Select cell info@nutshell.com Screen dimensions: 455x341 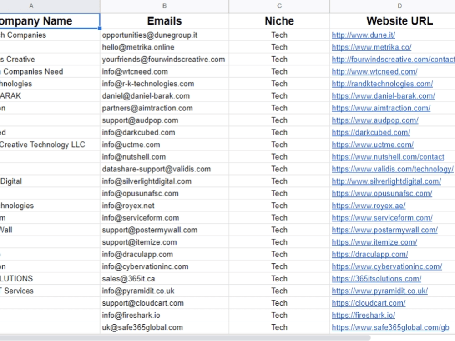coord(164,157)
